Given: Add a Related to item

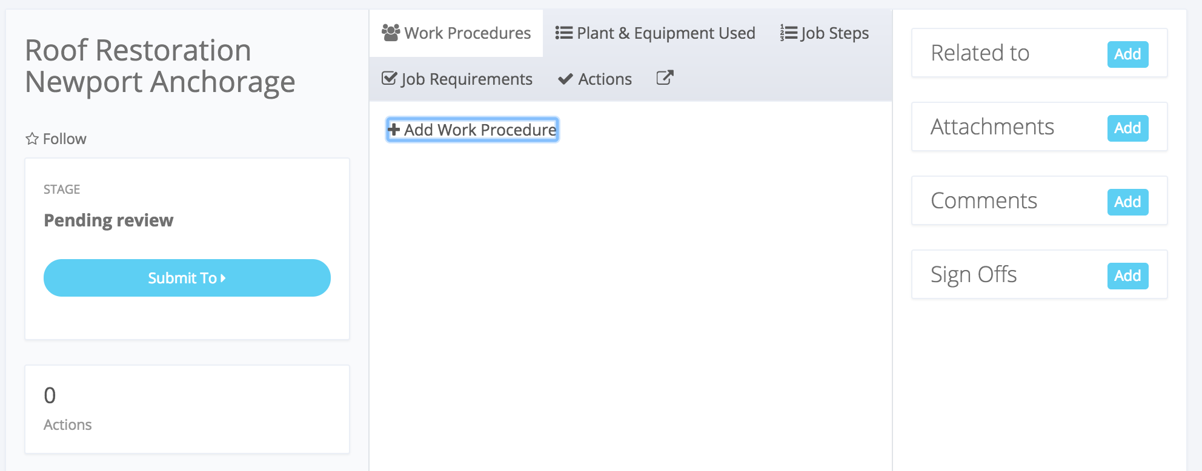Looking at the screenshot, I should pyautogui.click(x=1127, y=54).
